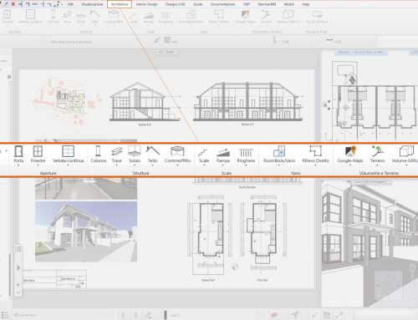Expand the dropdown arrow under Controsoffitto
Image resolution: width=418 pixels, height=320 pixels.
(177, 165)
